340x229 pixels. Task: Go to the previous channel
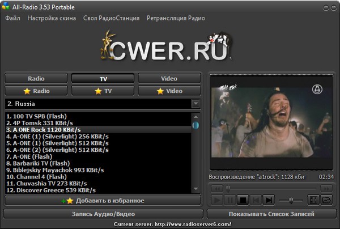point(256,200)
